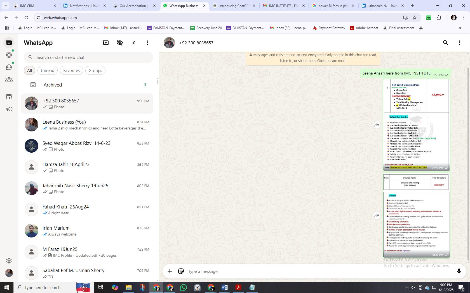Screen dimensions: 470x293
Task: Show more bookmarks with double chevron
Action: click(460, 28)
